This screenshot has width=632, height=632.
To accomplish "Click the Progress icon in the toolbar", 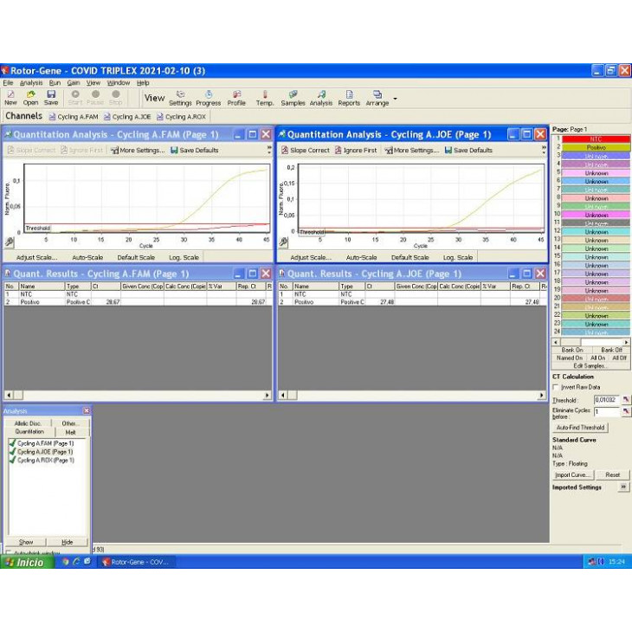I will tap(209, 97).
